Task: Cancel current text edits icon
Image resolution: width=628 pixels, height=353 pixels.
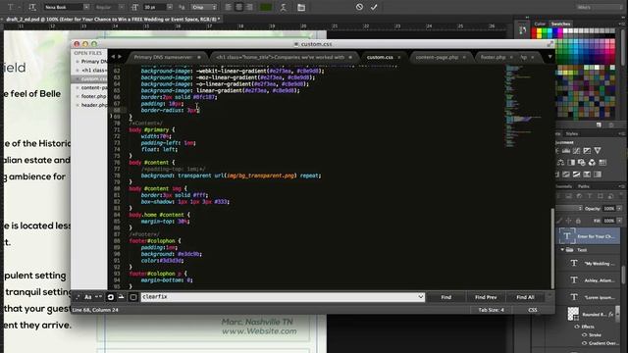Action: tap(359, 7)
